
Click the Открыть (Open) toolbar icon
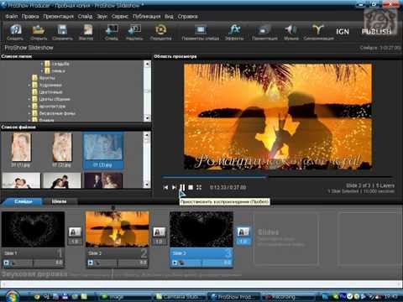point(39,32)
